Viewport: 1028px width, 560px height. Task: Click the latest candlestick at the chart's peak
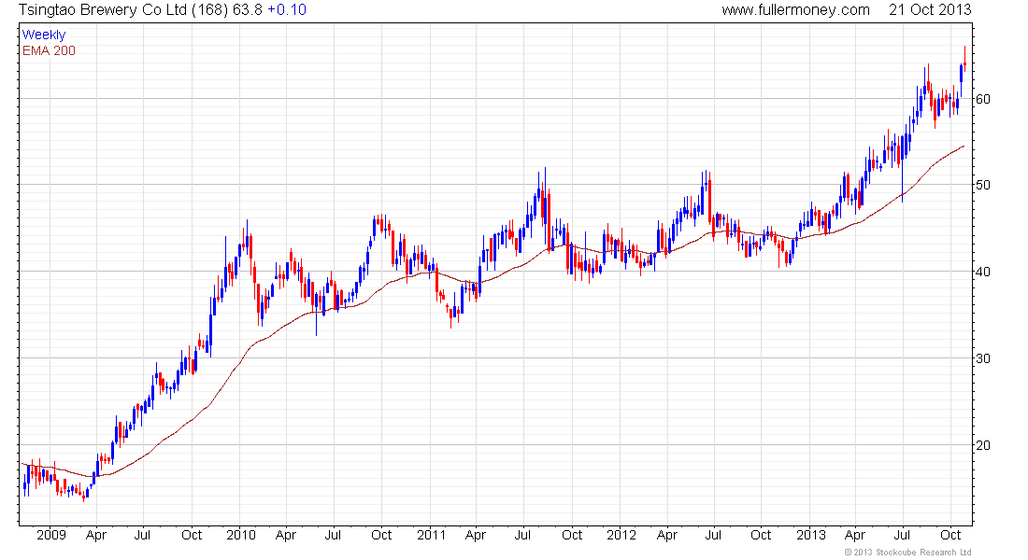coord(964,65)
